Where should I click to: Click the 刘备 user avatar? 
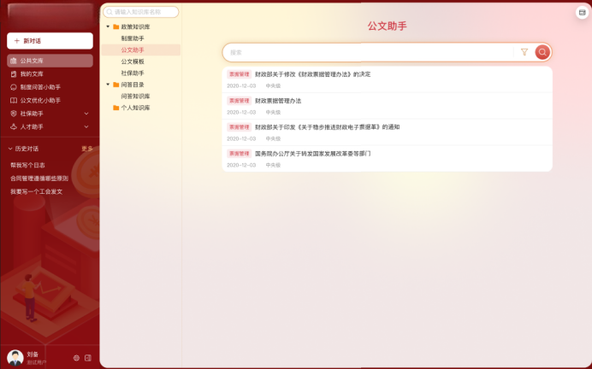tap(15, 357)
